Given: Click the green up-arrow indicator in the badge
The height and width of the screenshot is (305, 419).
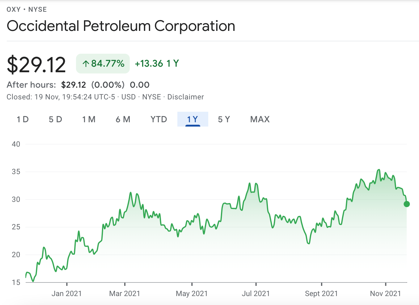Looking at the screenshot, I should coord(86,63).
